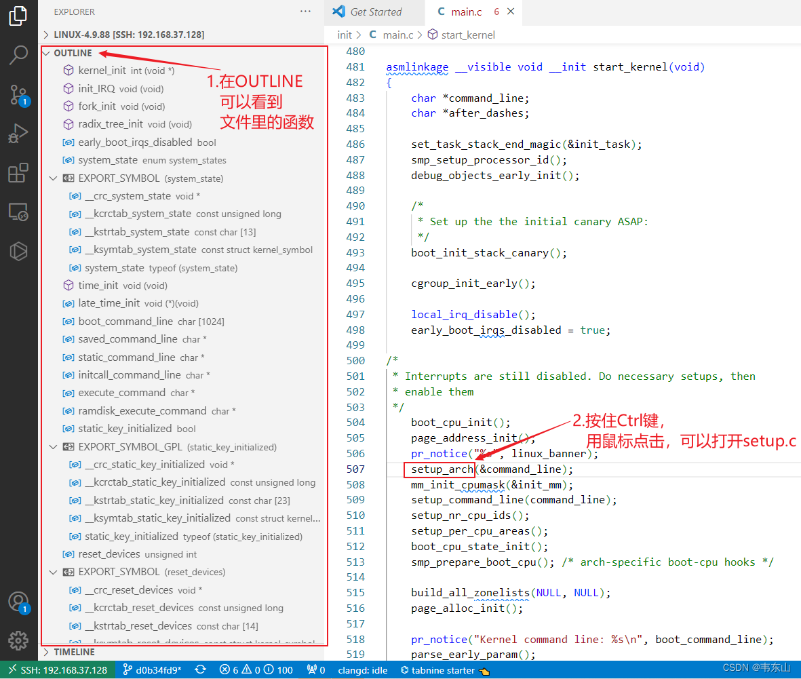This screenshot has height=679, width=801.
Task: Close the main.c tab
Action: (x=511, y=12)
